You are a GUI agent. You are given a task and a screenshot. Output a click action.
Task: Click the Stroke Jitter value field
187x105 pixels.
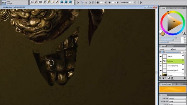[131, 3]
